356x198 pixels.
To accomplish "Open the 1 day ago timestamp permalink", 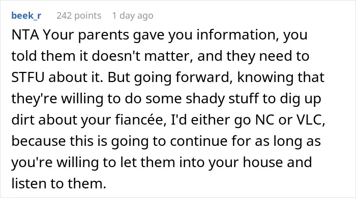I will tap(133, 16).
